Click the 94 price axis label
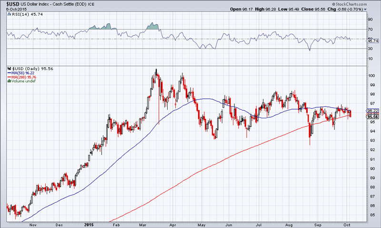 372,131
